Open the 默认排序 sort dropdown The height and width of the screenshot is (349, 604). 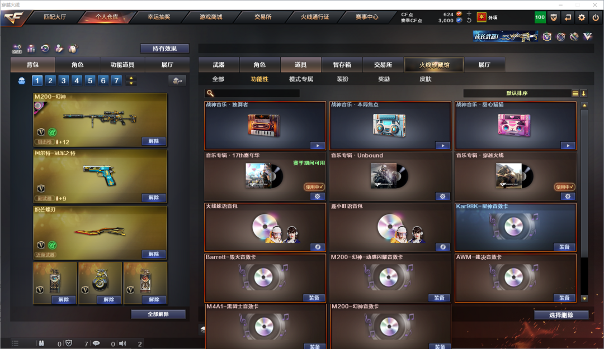[517, 93]
